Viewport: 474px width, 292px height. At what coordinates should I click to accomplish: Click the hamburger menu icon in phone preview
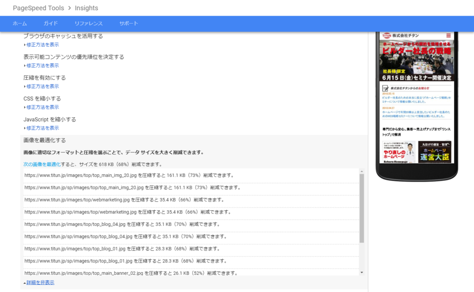(x=448, y=36)
